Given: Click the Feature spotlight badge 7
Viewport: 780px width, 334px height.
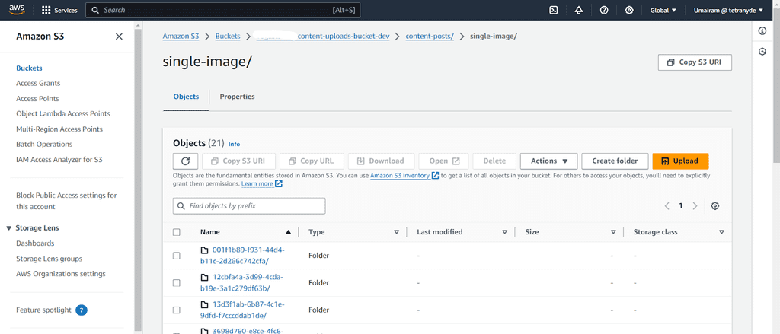Looking at the screenshot, I should click(82, 310).
